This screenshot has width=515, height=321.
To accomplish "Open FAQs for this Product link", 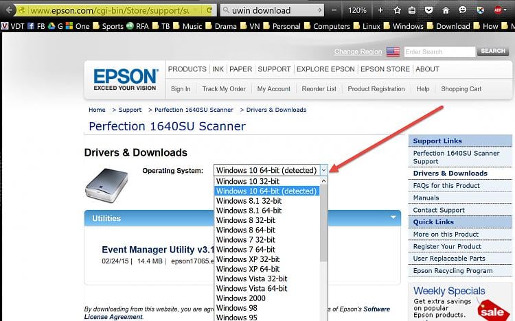I will click(x=446, y=186).
